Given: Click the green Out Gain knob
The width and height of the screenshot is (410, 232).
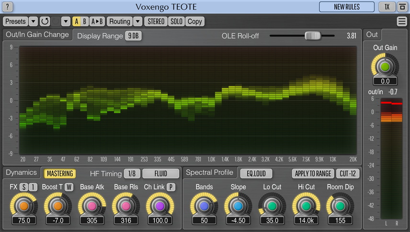Looking at the screenshot, I should click(x=385, y=66).
